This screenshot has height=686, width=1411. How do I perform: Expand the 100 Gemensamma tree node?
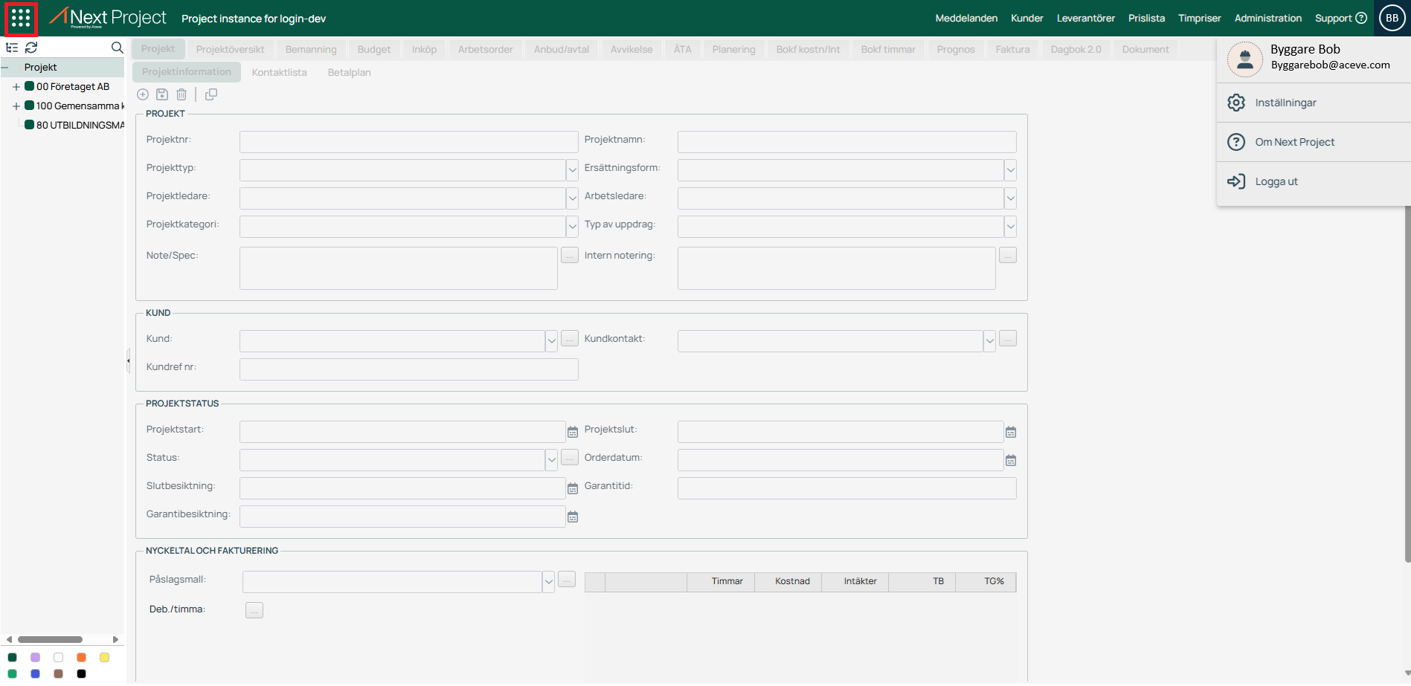pos(16,106)
